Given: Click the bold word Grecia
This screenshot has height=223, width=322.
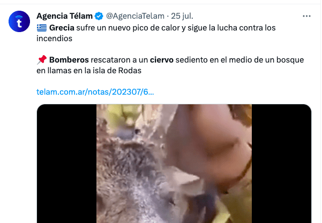Looking at the screenshot, I should pos(62,28).
